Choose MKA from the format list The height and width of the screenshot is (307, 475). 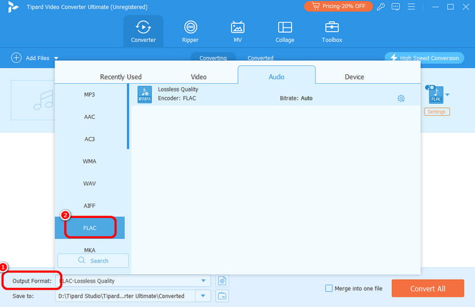tap(90, 250)
